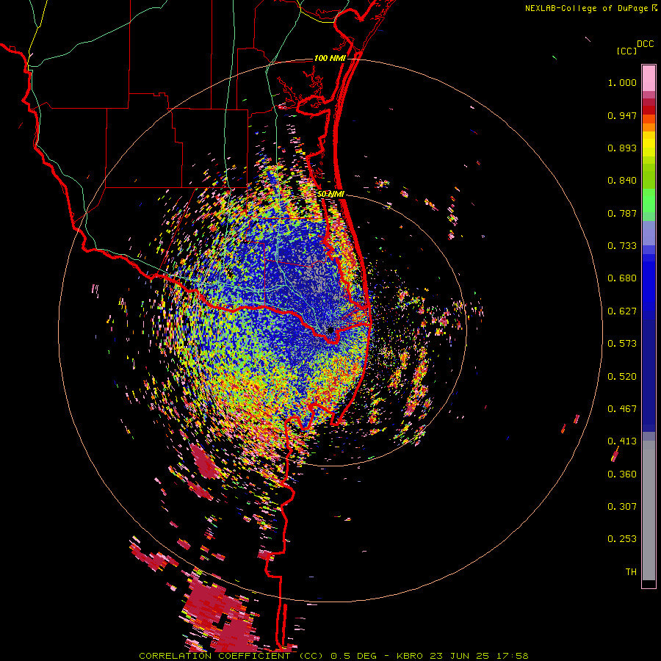The image size is (661, 661).
Task: Click the black KBRO radar site dot
Action: tap(331, 330)
